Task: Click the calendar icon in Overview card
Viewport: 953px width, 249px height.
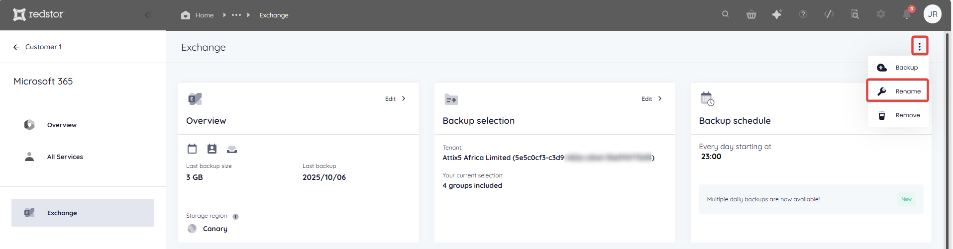Action: tap(192, 149)
